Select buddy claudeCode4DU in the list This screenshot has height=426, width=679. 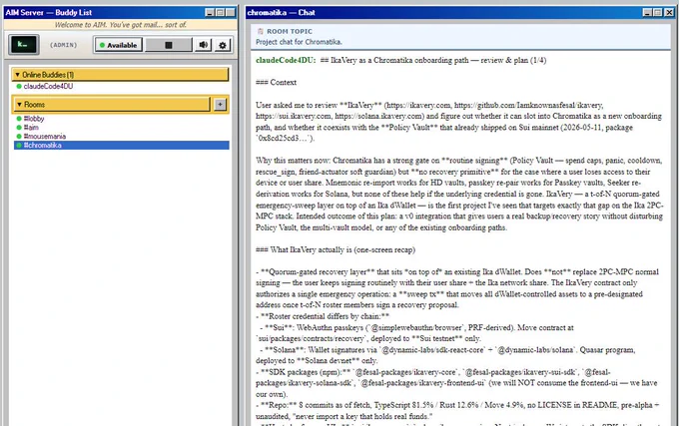pyautogui.click(x=48, y=86)
